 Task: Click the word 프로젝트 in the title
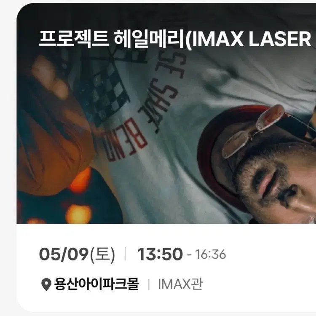pos(74,38)
